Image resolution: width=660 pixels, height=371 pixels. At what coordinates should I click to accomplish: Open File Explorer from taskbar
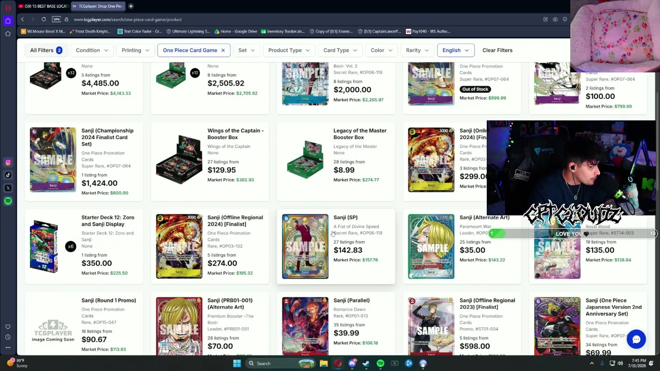(323, 363)
